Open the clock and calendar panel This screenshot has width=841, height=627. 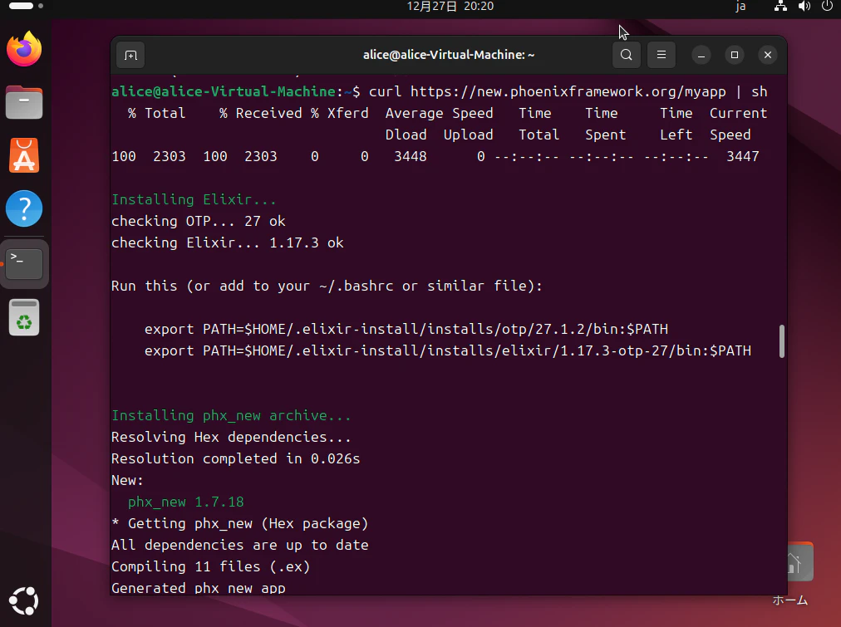click(x=450, y=7)
